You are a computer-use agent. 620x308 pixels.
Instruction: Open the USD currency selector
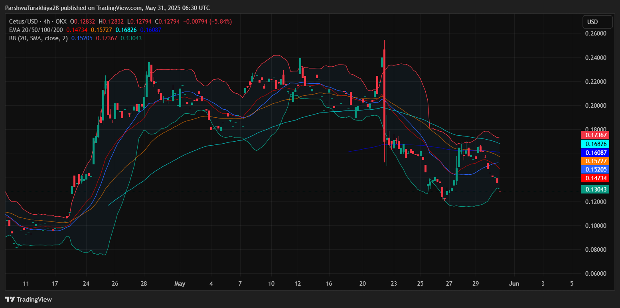(x=597, y=22)
